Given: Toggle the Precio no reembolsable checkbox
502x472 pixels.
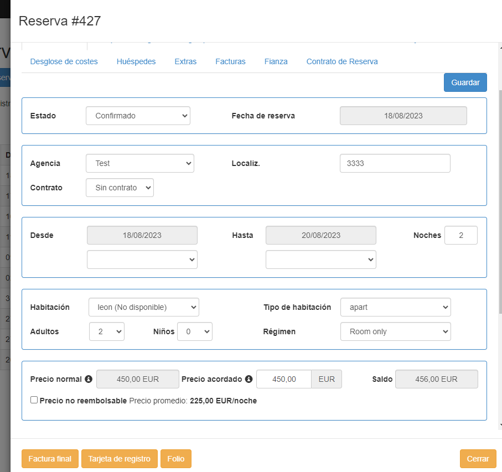Looking at the screenshot, I should coord(34,400).
